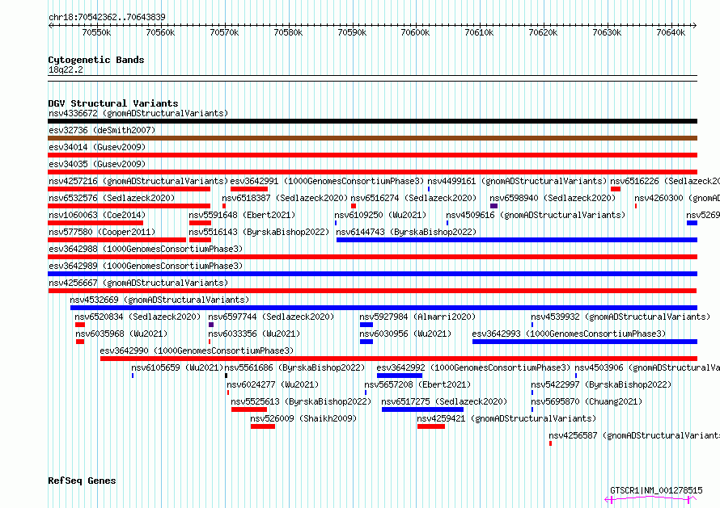Select the nsv6598940 purple variant block
Viewport: 720px width, 508px height.
[493, 206]
